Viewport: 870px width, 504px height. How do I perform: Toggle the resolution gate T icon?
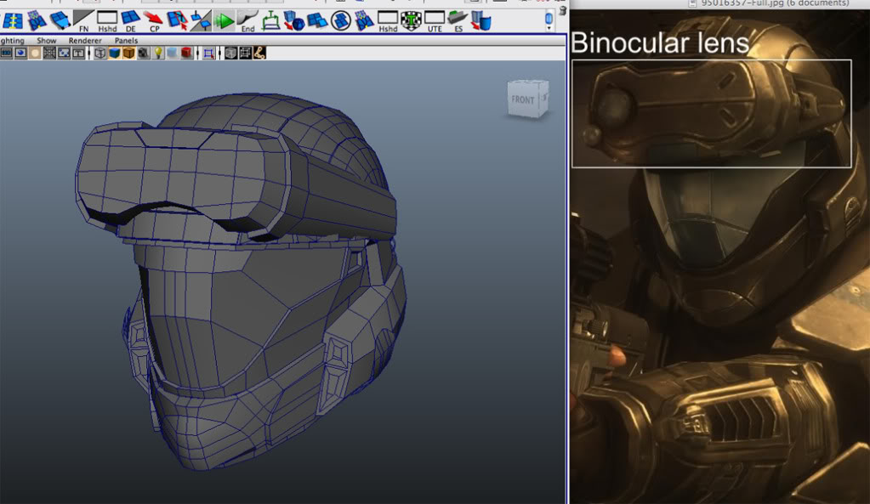[78, 54]
